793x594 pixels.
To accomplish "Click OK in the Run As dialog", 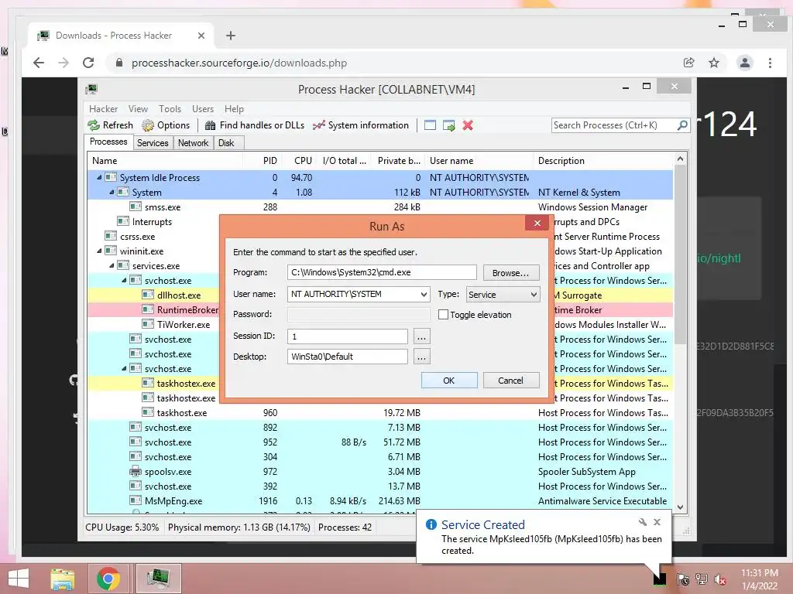I will [449, 381].
